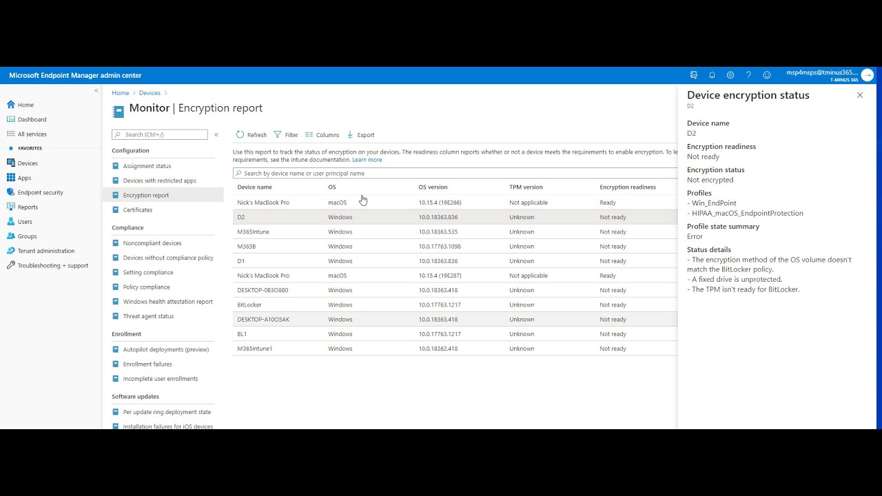Select the M365Intune1 device row
Screen dimensions: 882x496
pyautogui.click(x=455, y=349)
